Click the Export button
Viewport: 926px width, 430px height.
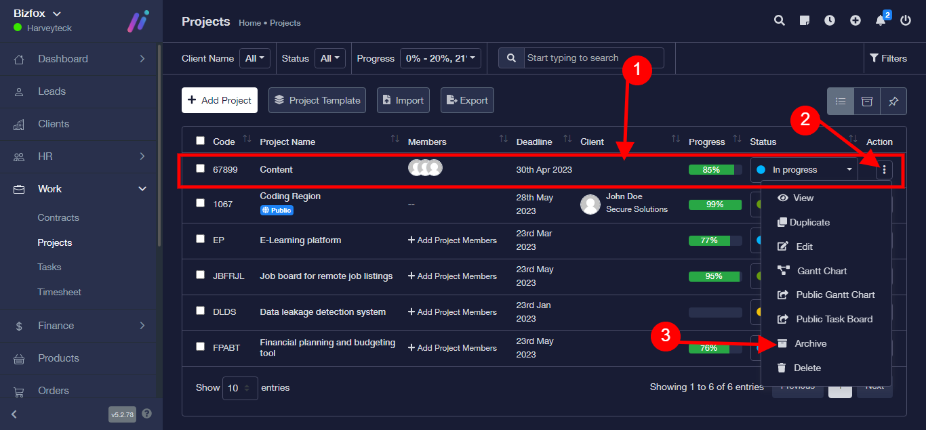point(467,100)
